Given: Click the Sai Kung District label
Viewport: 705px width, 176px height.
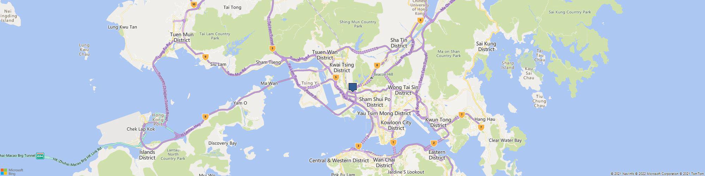Looking at the screenshot, I should coord(486,46).
